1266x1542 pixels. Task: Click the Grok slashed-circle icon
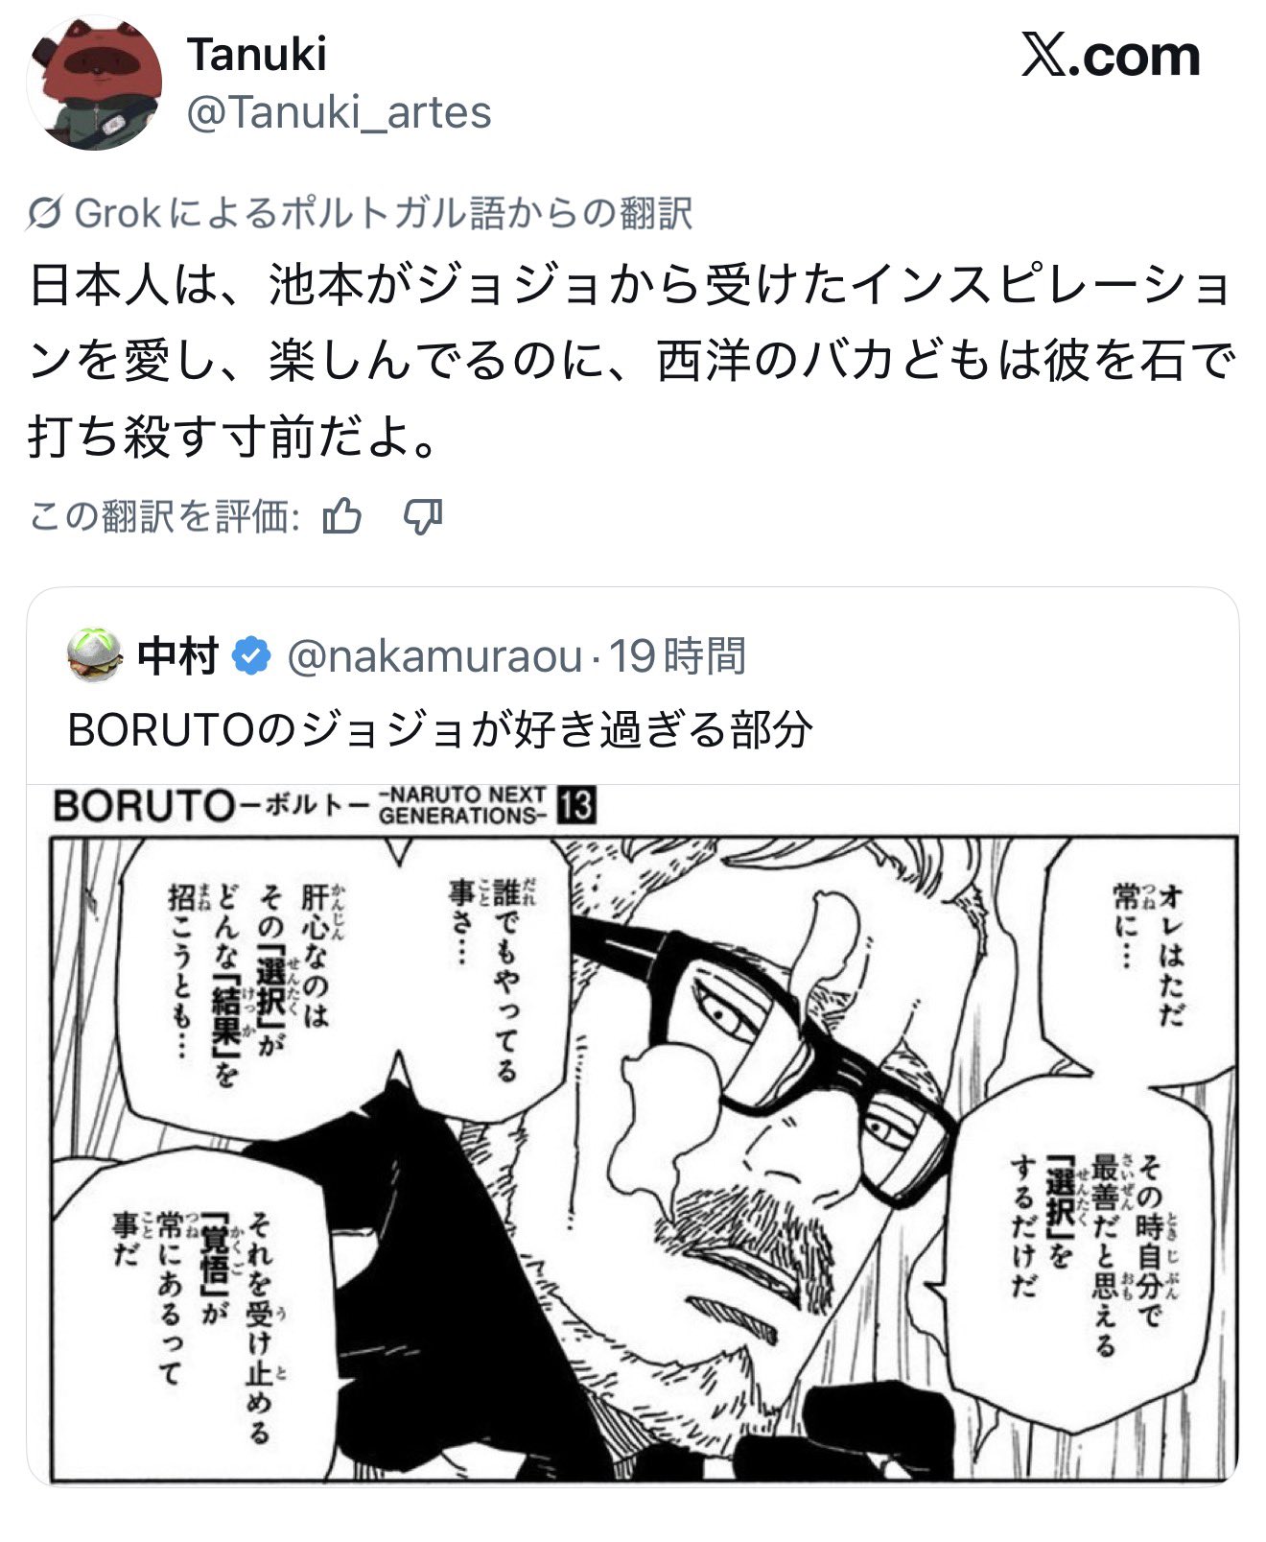tap(45, 213)
